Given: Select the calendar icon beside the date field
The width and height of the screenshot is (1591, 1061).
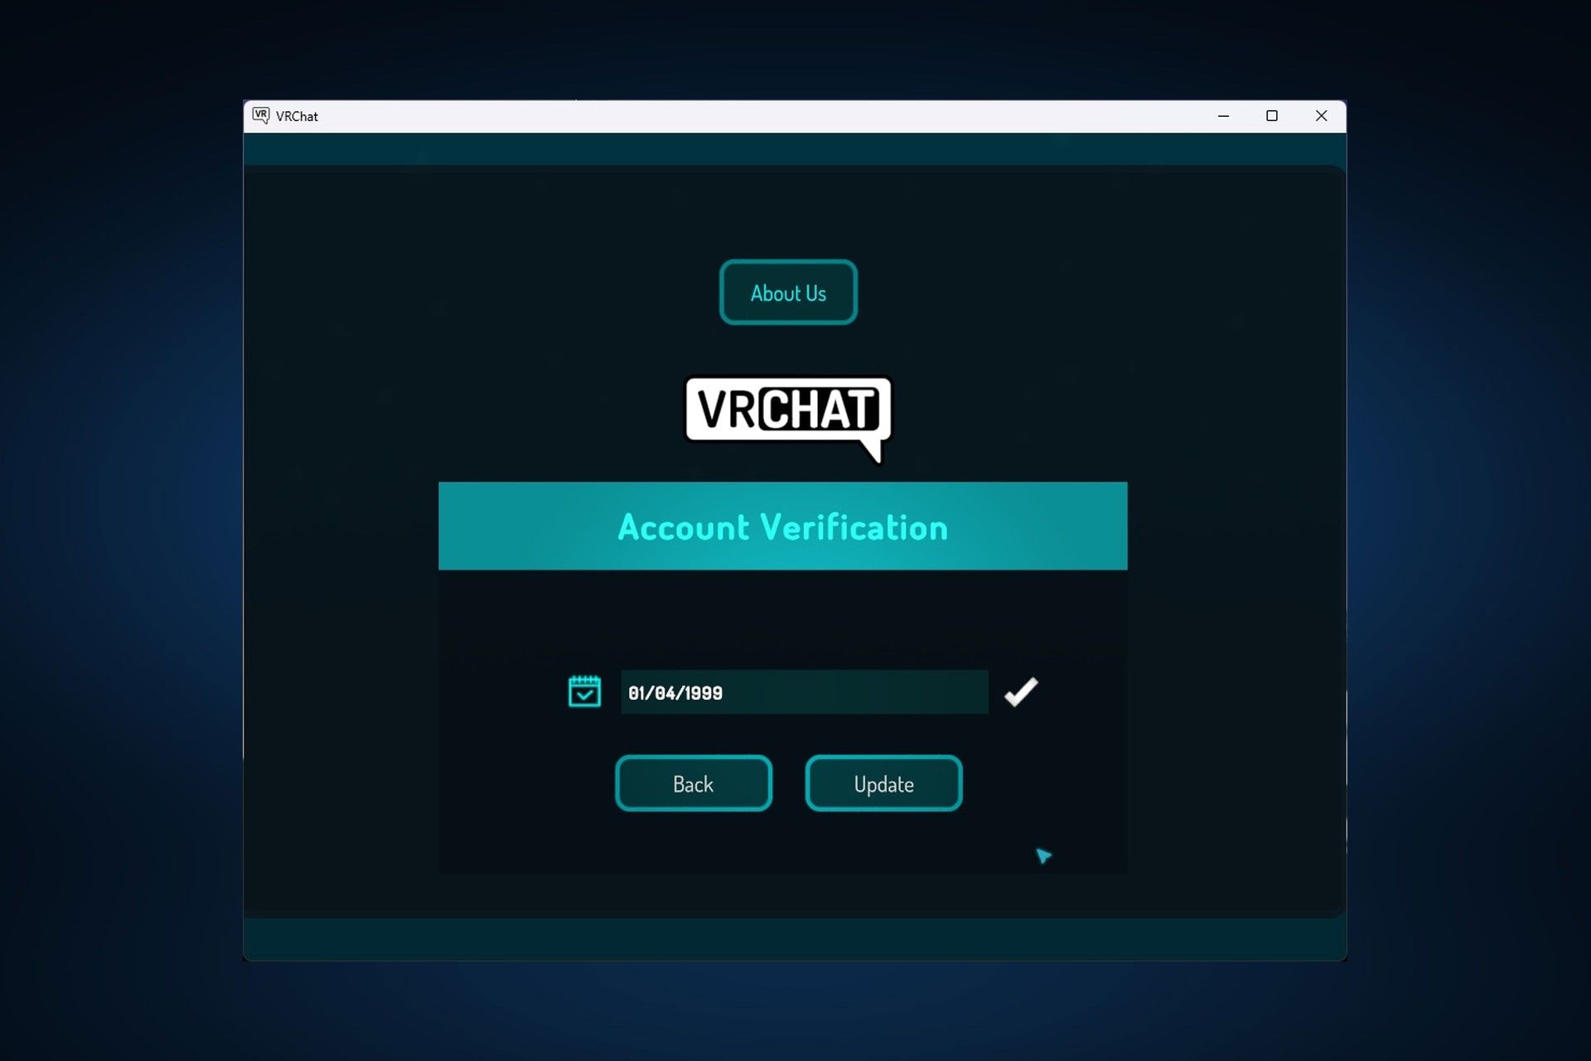Looking at the screenshot, I should (585, 691).
